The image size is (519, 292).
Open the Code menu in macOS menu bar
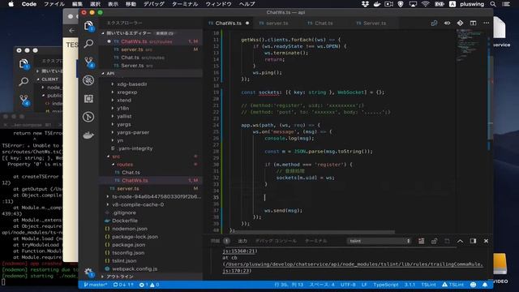pos(29,4)
